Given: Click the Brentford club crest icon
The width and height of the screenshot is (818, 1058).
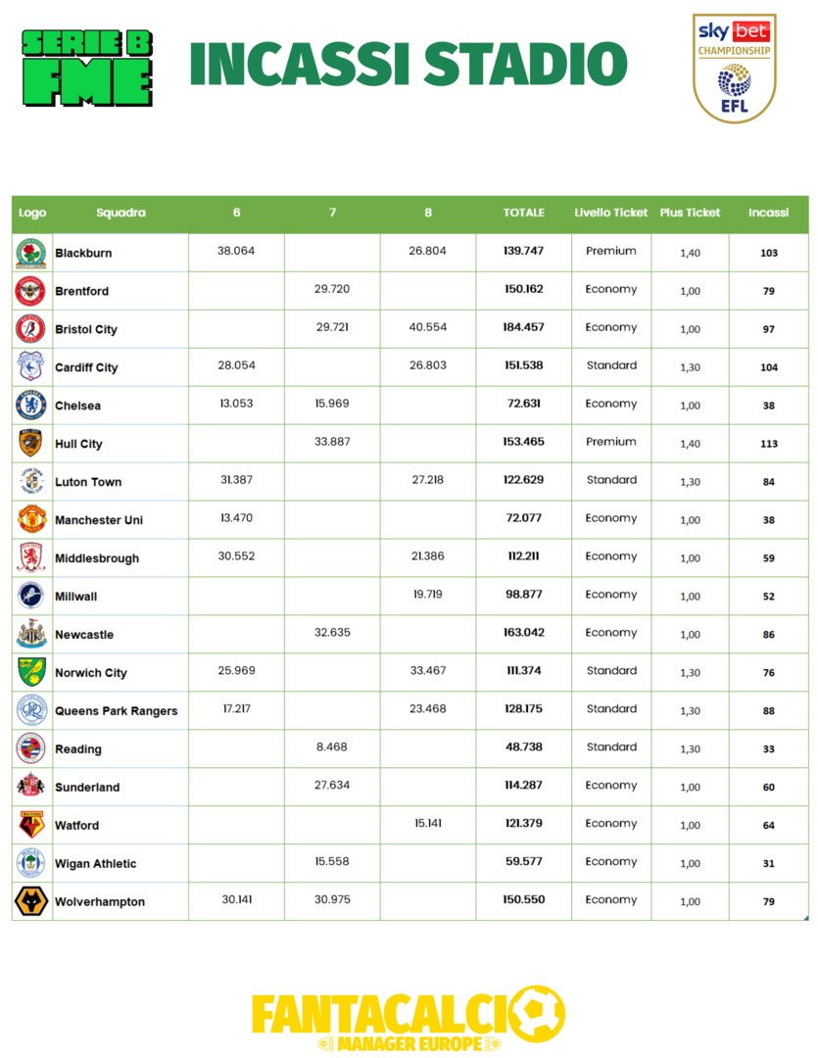Looking at the screenshot, I should tap(31, 292).
